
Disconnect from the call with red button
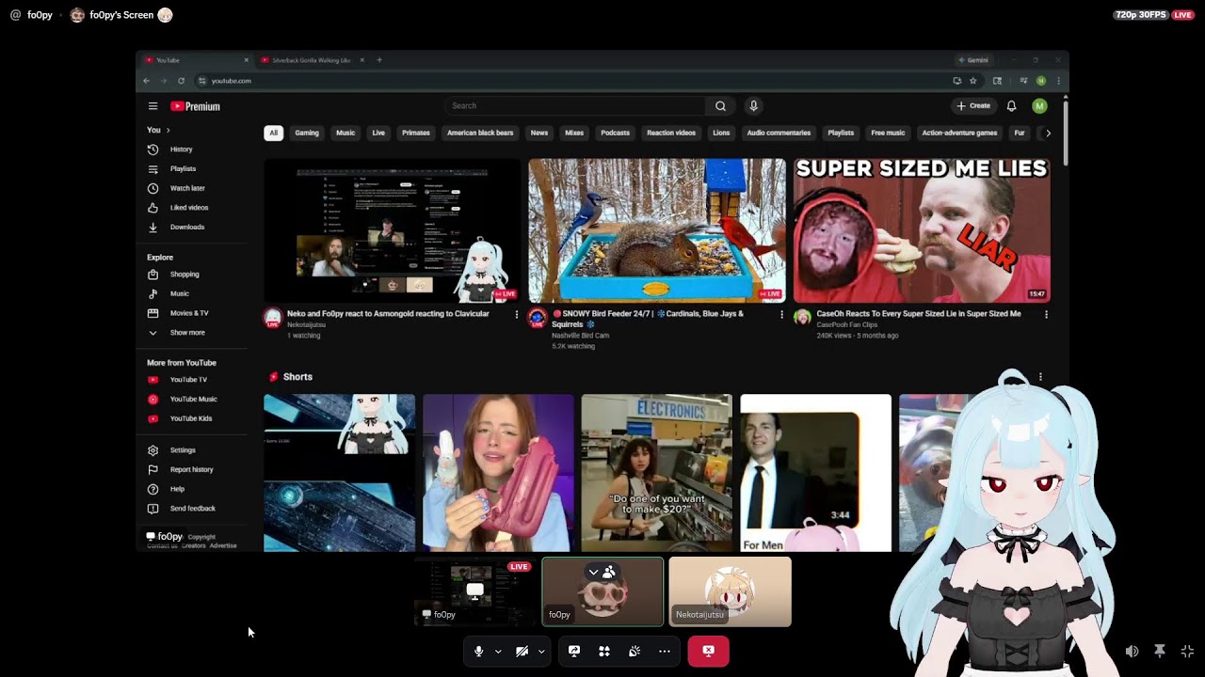pos(708,651)
